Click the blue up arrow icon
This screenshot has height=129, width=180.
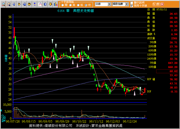pos(45,4)
